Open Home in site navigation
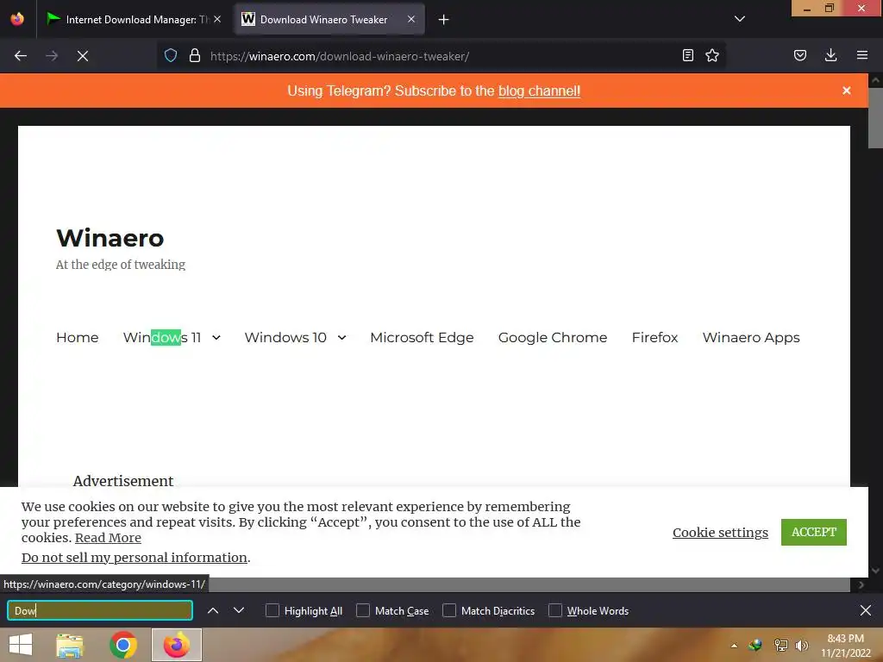Screen dimensions: 883x662 pyautogui.click(x=77, y=337)
